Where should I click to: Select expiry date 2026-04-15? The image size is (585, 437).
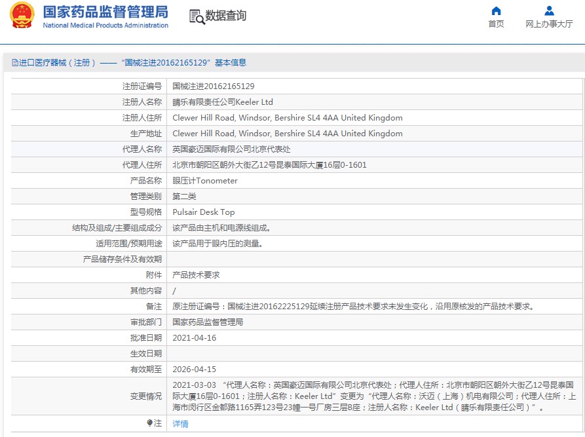(x=195, y=369)
